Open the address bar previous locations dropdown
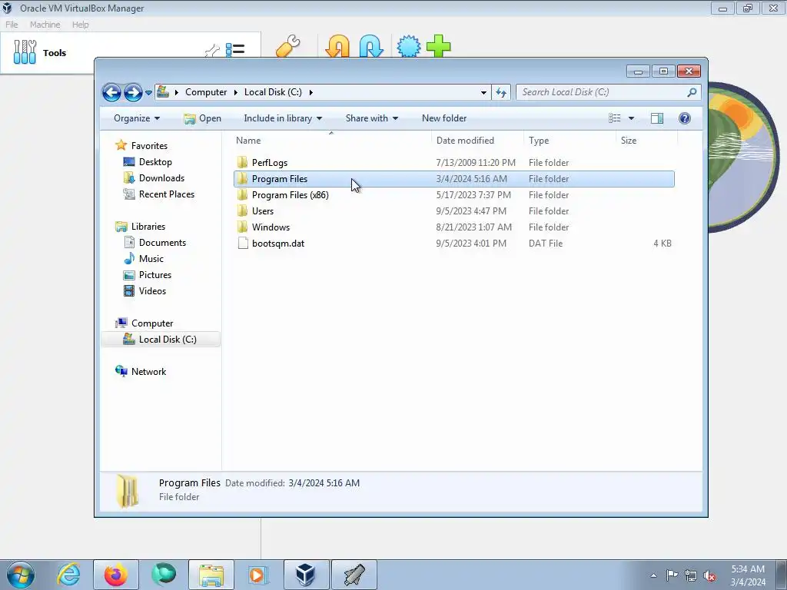Viewport: 787px width, 590px height. (x=483, y=92)
